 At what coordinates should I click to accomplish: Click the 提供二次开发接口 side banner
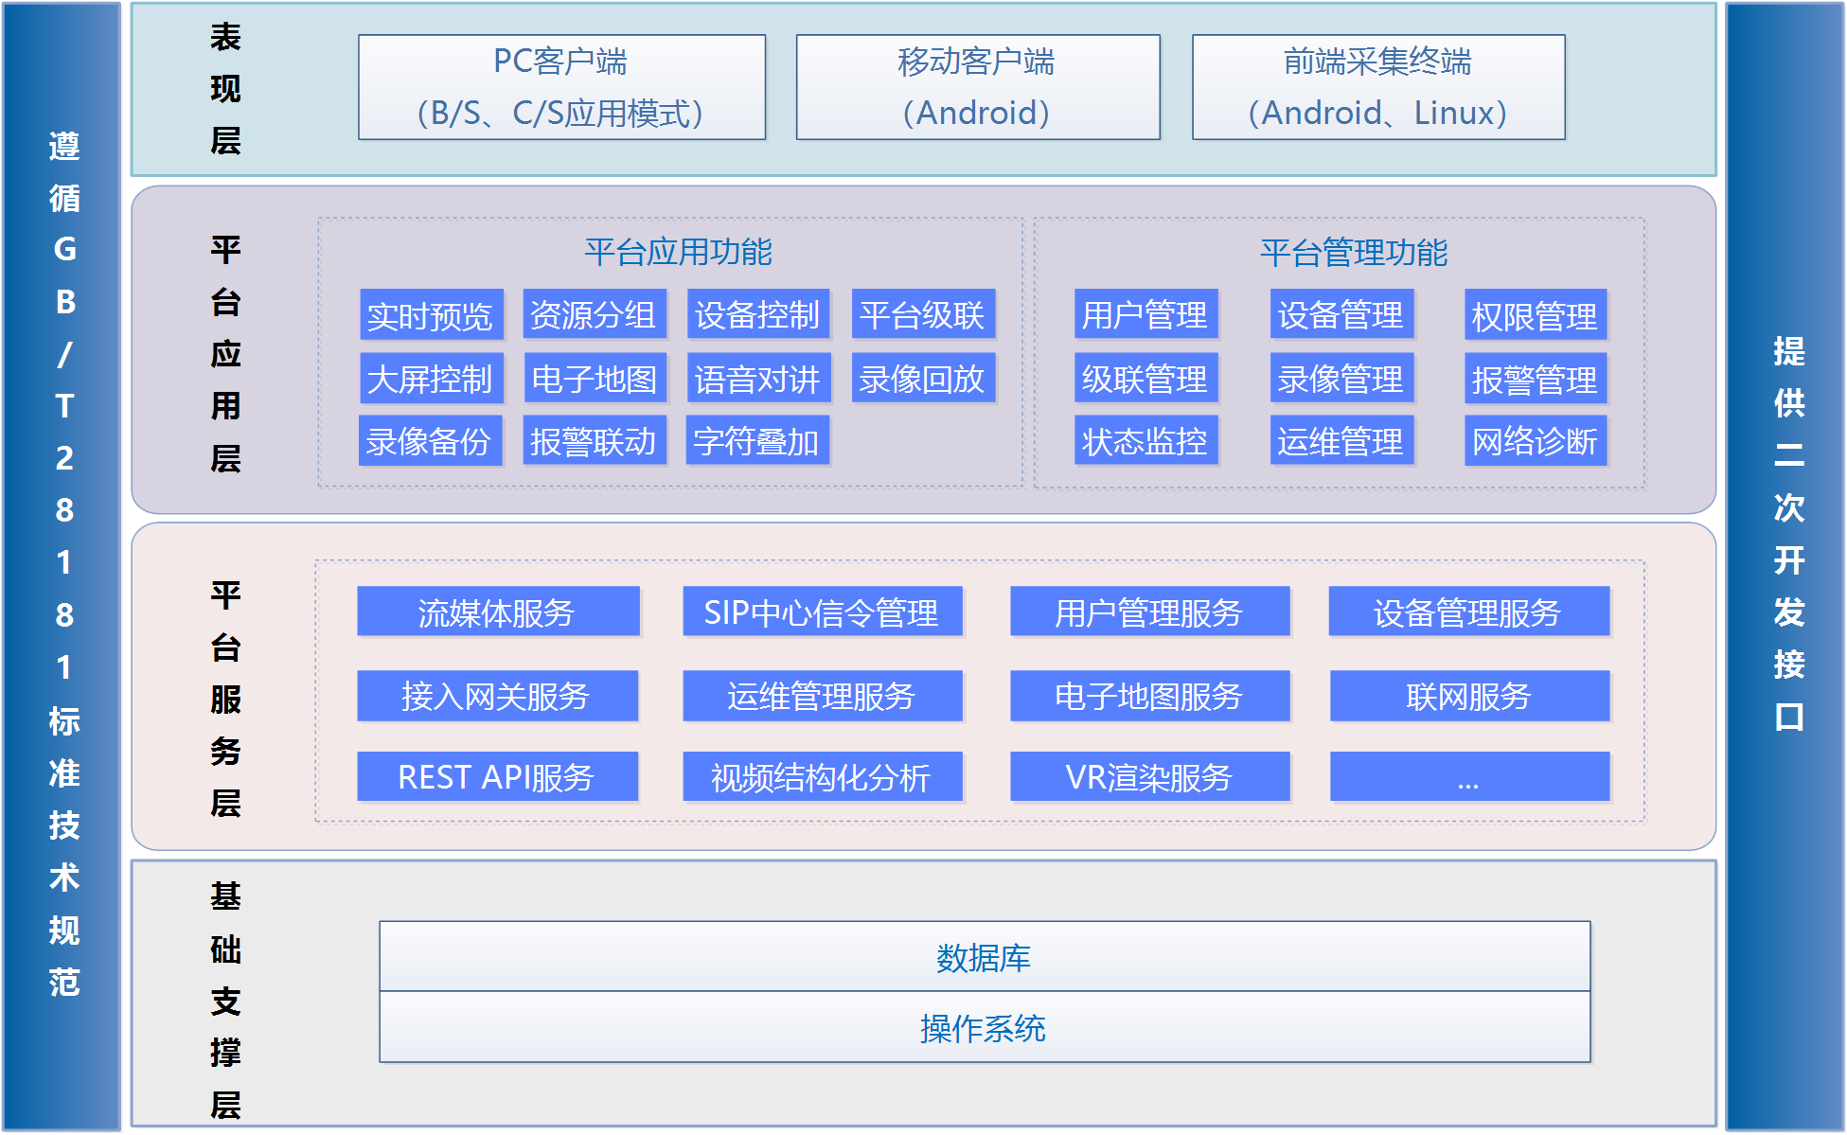(x=1785, y=566)
